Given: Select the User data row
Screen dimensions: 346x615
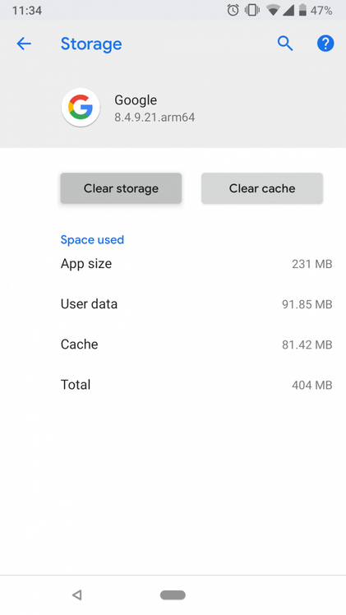Looking at the screenshot, I should point(196,304).
